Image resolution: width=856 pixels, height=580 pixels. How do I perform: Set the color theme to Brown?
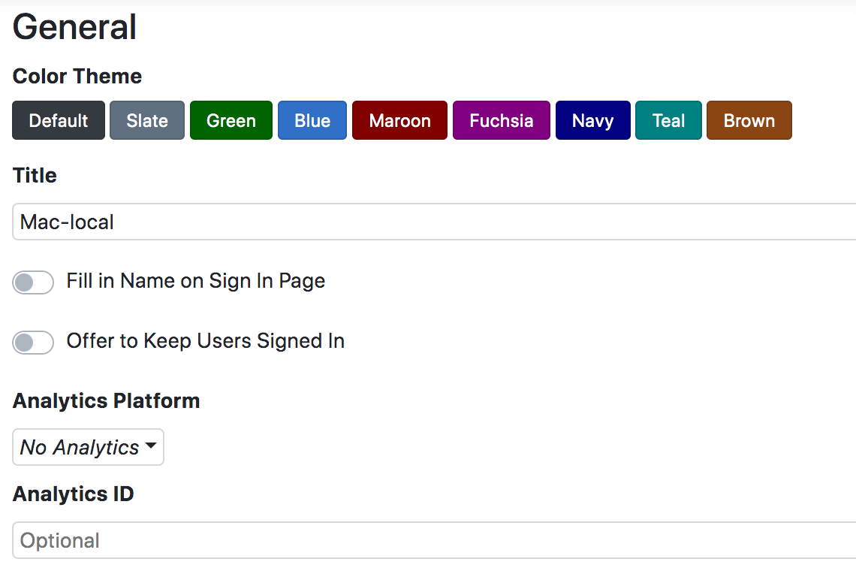[749, 120]
